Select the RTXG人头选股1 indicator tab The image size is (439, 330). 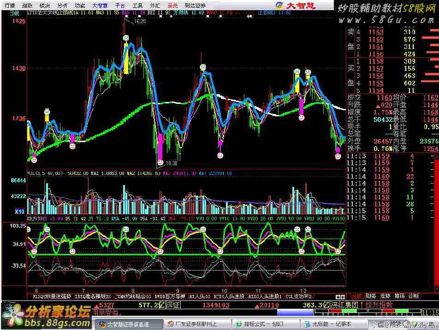pyautogui.click(x=265, y=296)
